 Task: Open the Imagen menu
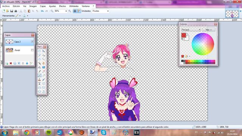(x=33, y=6)
